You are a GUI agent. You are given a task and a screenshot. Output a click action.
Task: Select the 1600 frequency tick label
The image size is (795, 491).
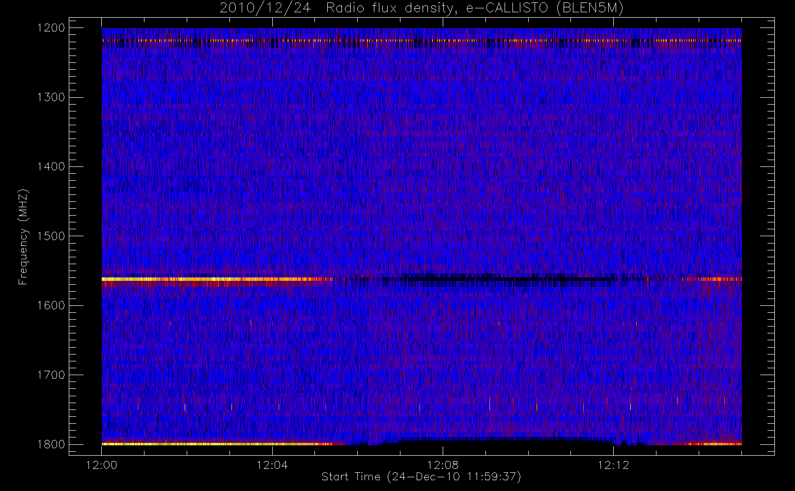[x=52, y=305]
